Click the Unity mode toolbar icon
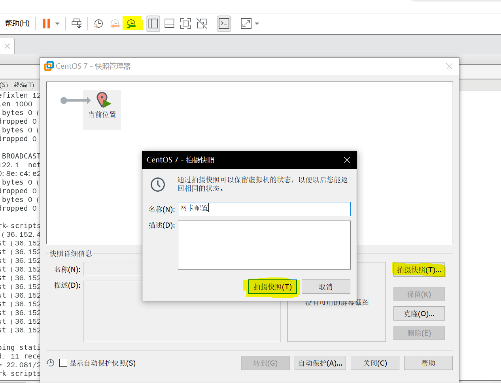Viewport: 501px width, 383px height. pos(202,24)
